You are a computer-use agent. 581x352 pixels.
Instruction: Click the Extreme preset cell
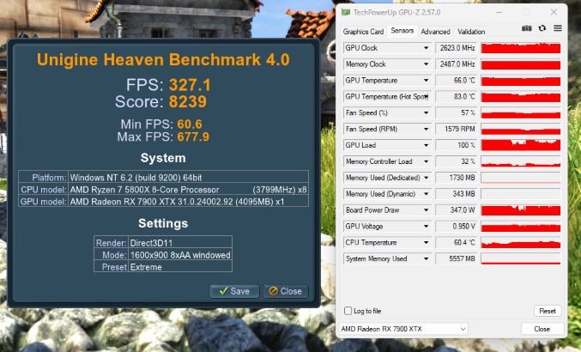click(x=180, y=267)
